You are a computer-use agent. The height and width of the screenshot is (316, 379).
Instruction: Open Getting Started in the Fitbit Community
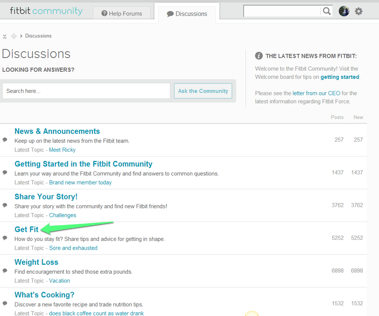[83, 164]
